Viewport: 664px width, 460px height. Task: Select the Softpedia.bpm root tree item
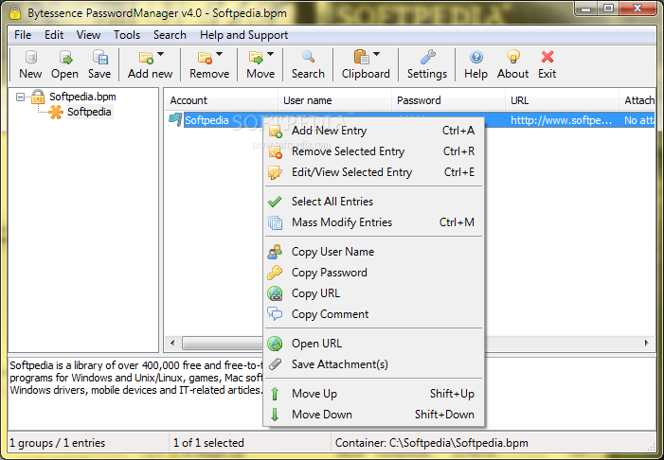coord(82,97)
